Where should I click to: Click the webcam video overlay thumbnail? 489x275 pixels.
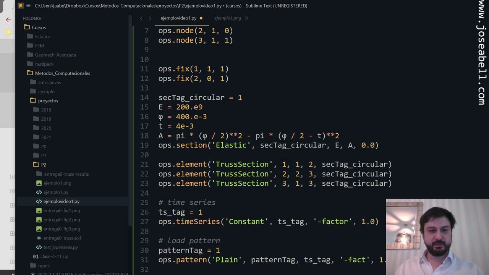coord(437,237)
